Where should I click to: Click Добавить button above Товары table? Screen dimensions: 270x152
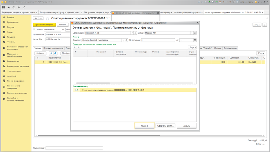click(40, 53)
